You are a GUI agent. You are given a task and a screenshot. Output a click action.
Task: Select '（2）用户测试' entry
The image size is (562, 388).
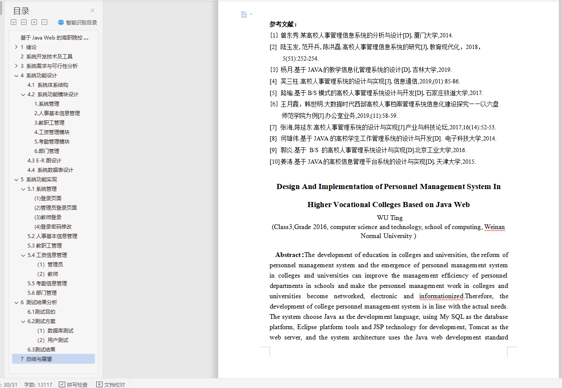[54, 340]
